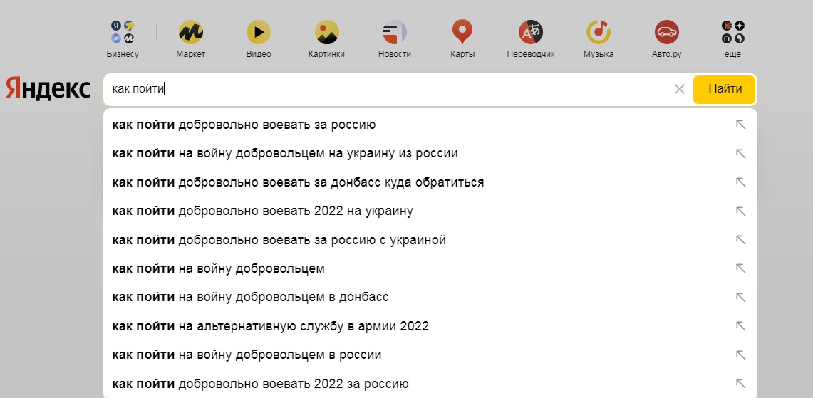The height and width of the screenshot is (398, 813).
Task: Click the Найти search button
Action: (x=725, y=89)
